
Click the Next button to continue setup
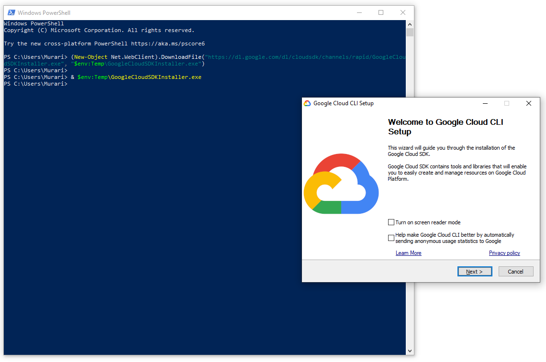tap(474, 271)
